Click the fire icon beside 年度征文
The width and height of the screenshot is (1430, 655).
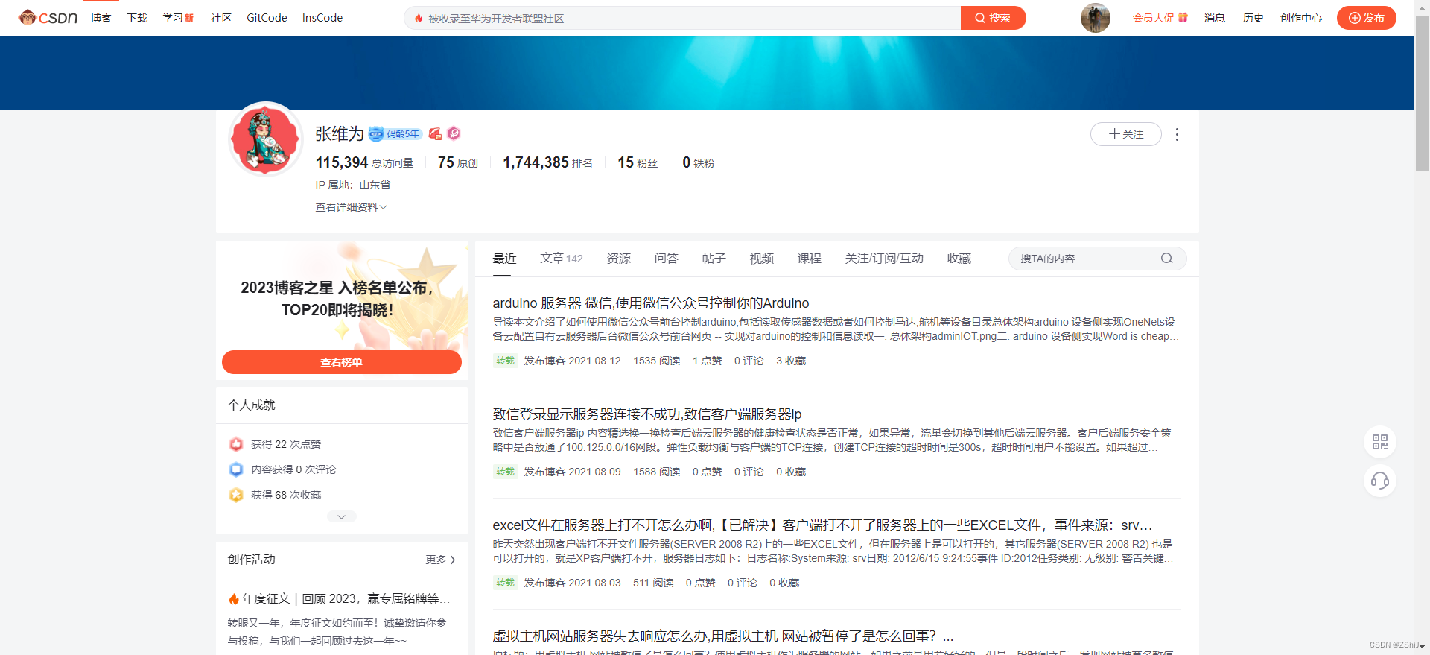click(x=234, y=599)
